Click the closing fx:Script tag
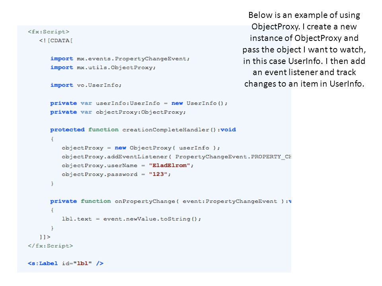 [x=51, y=245]
